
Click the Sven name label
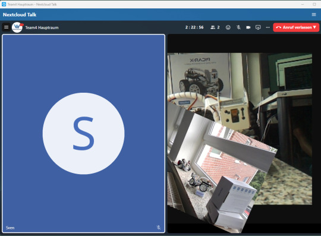[x=10, y=228]
